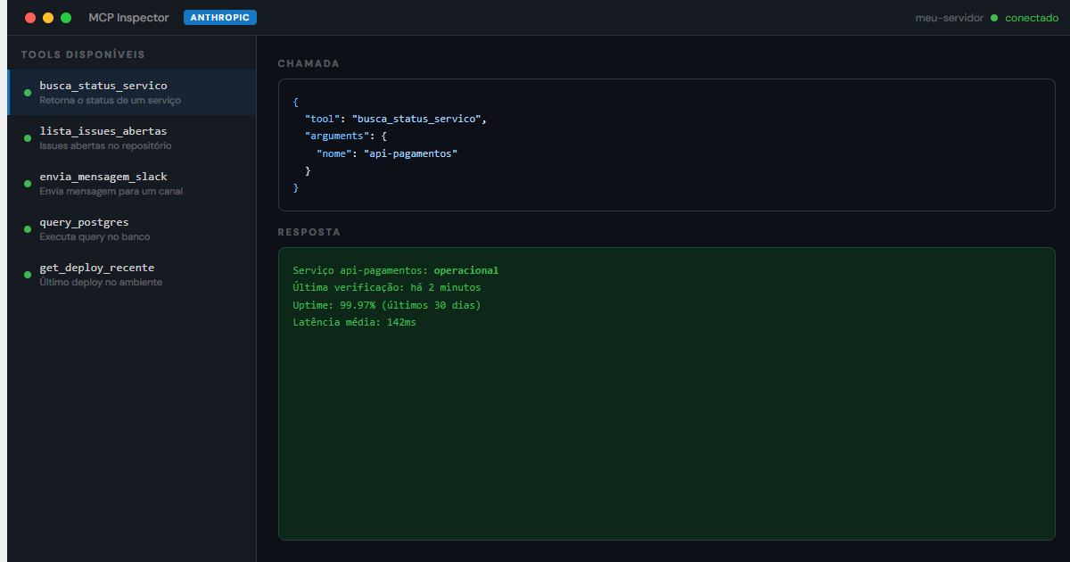Select the lista_issues_abertas tool
The height and width of the screenshot is (562, 1070).
pyautogui.click(x=131, y=137)
